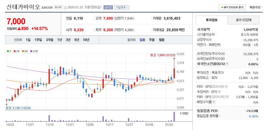Click the 동일업종 PER value -74.53배
Viewport: 265px width, 130px height.
pos(252,111)
